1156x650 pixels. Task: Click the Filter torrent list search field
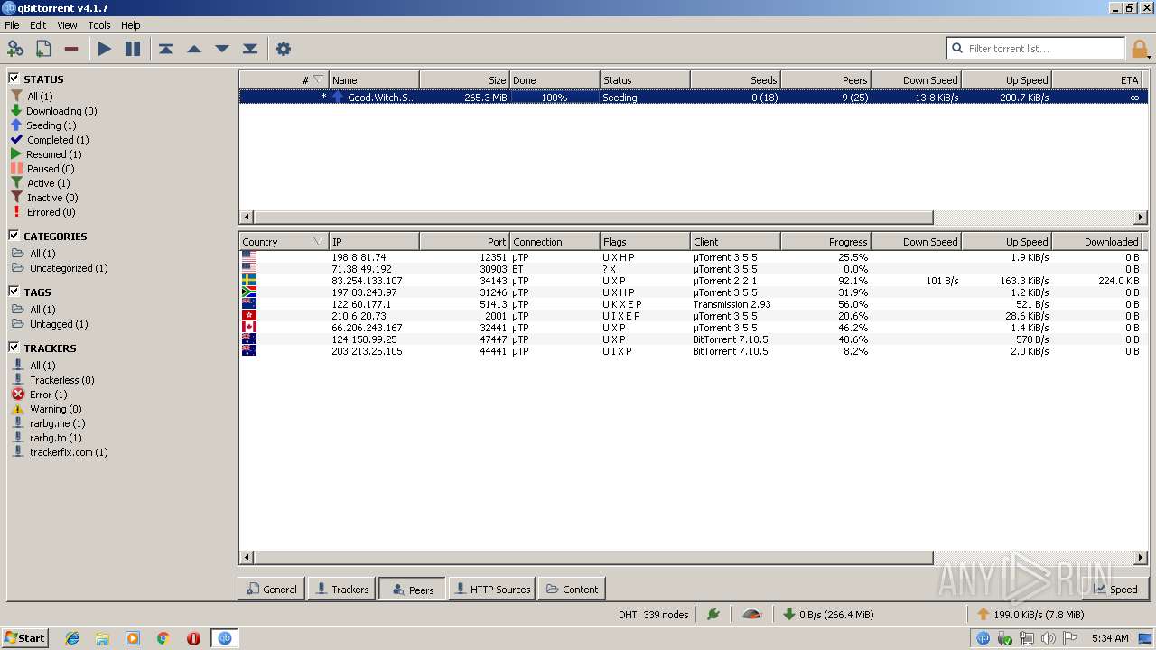(1036, 49)
